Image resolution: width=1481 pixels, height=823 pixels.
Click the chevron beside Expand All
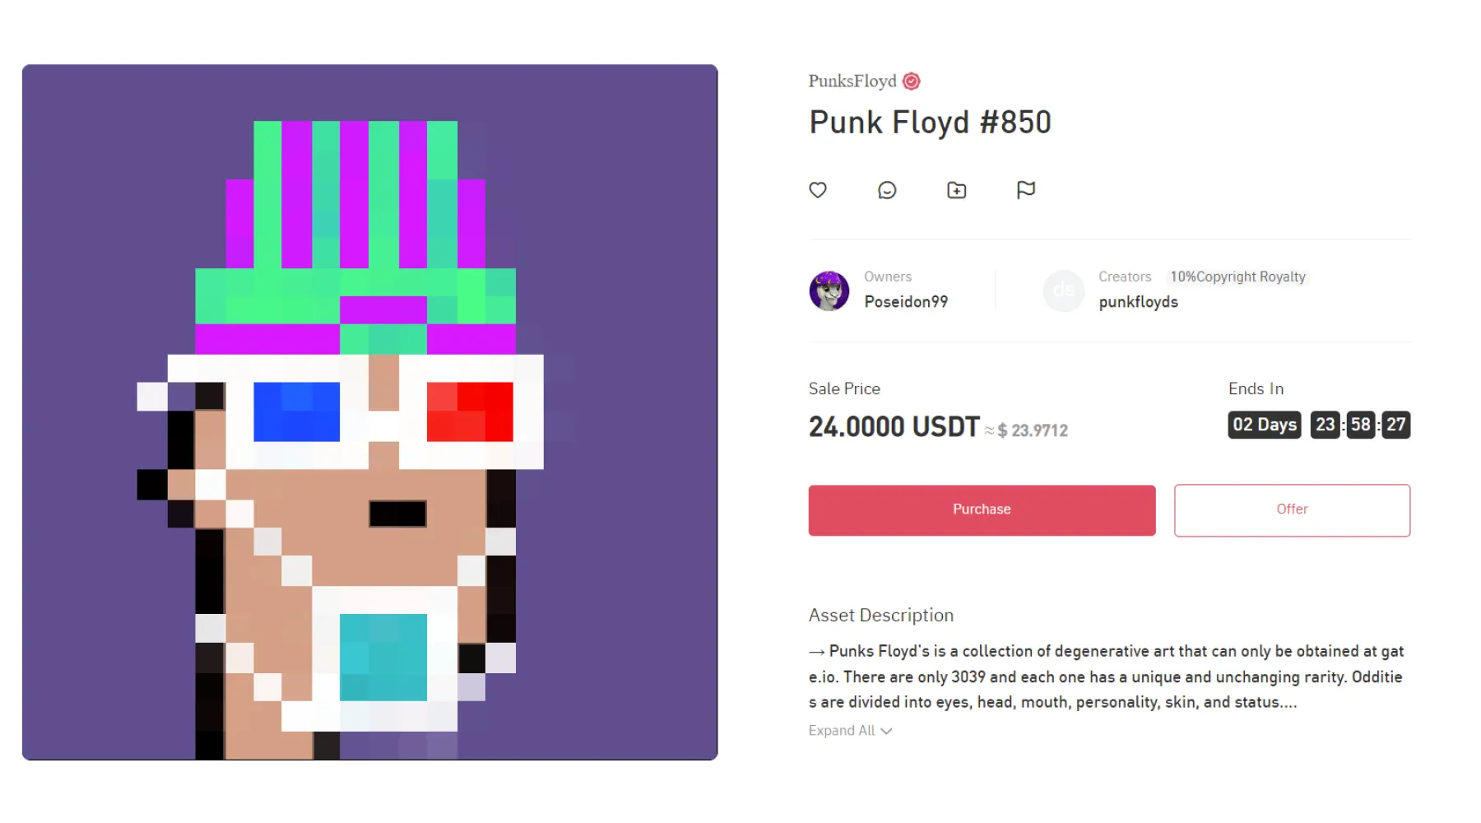pos(886,731)
